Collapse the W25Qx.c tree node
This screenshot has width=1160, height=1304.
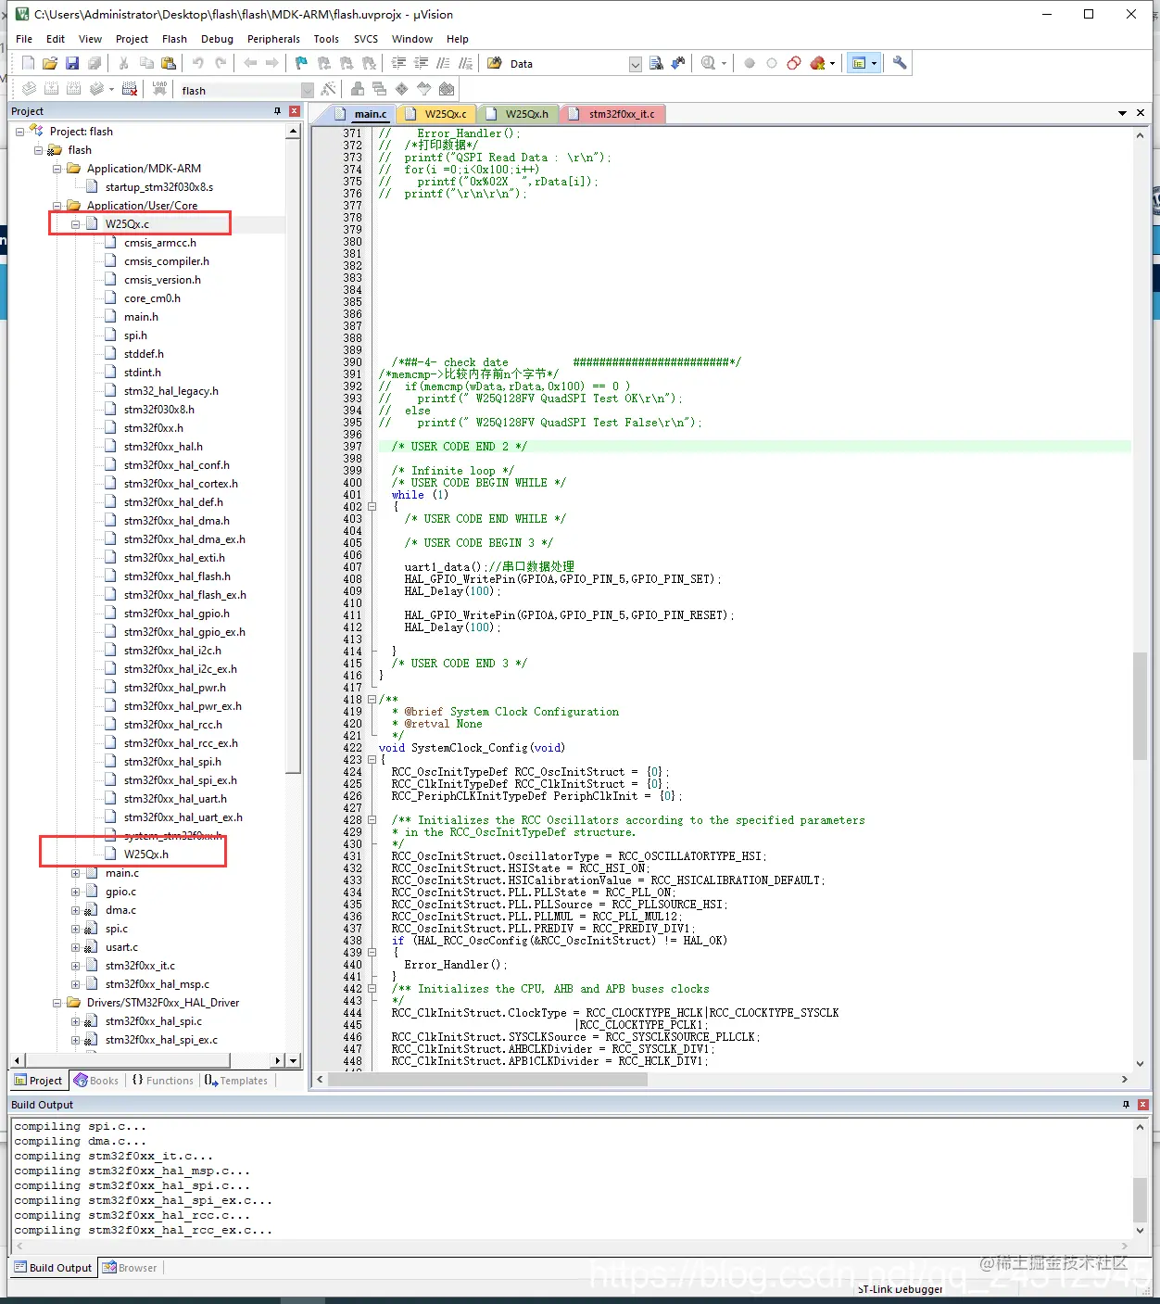[76, 224]
